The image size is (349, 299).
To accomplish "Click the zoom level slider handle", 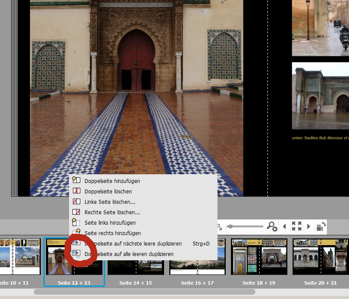I will coord(230,226).
